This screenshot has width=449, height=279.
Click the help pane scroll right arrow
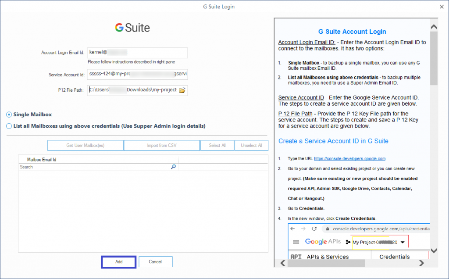point(421,263)
